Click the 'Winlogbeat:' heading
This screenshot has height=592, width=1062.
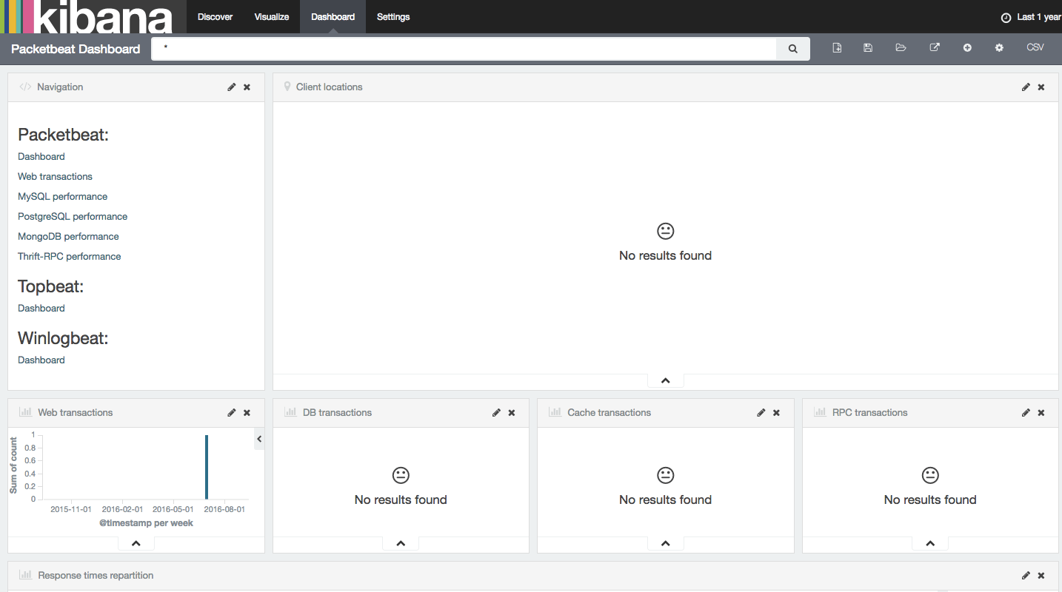pyautogui.click(x=63, y=338)
